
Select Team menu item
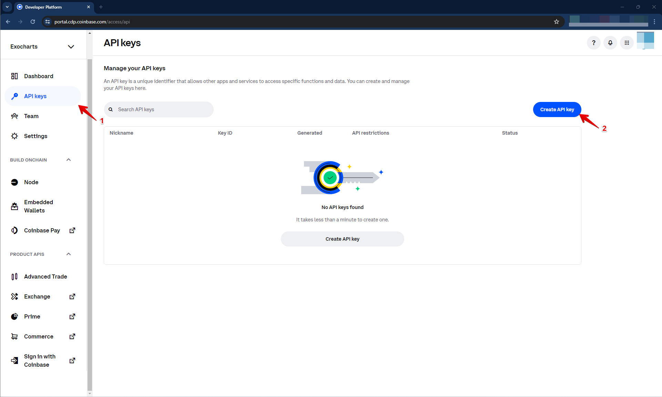point(43,116)
